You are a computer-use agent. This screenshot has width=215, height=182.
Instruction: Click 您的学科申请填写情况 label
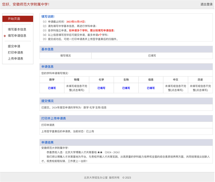point(55,73)
